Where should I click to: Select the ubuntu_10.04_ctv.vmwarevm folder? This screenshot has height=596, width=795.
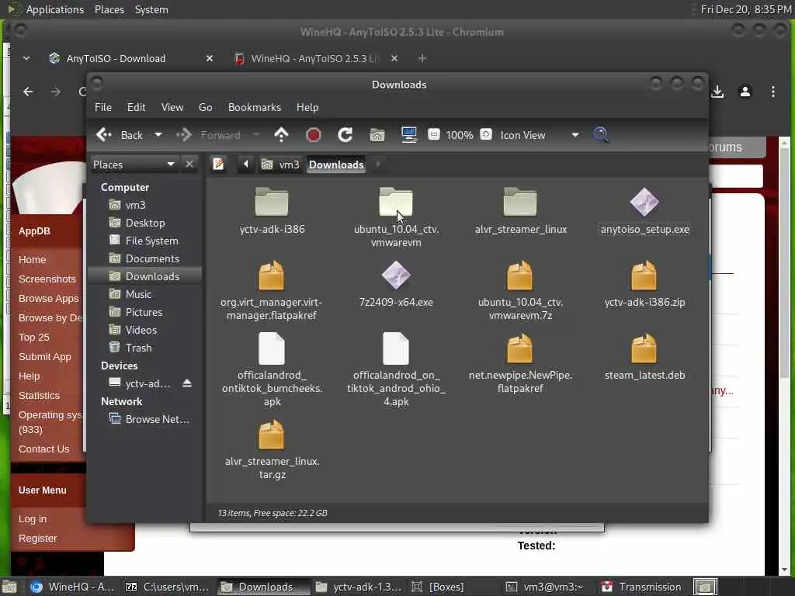396,217
